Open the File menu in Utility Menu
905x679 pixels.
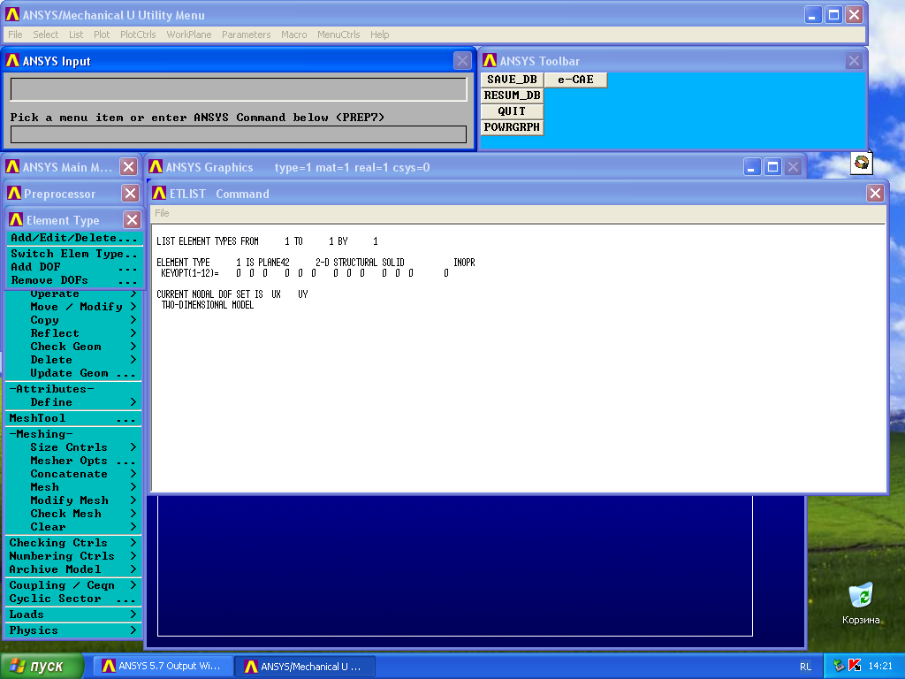point(15,34)
